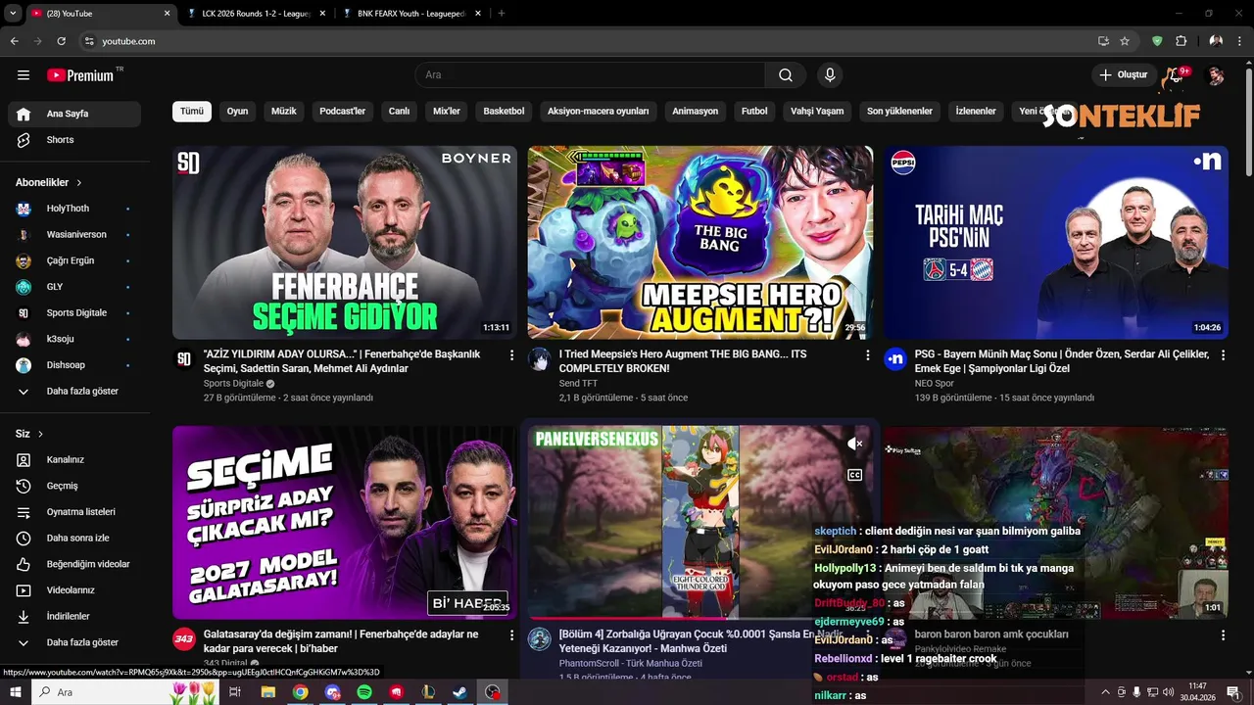This screenshot has width=1254, height=705.
Task: Open the NEO Spor channel name link
Action: click(x=934, y=384)
